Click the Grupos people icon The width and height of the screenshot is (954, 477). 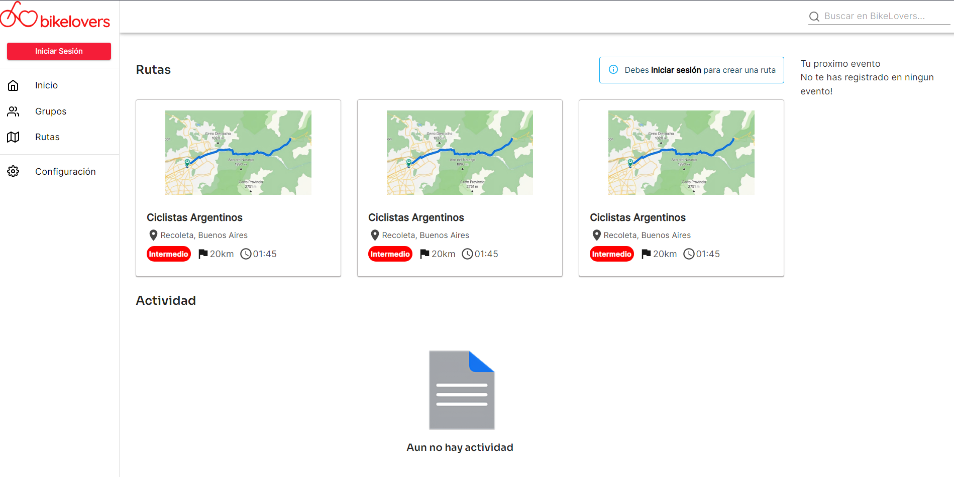13,111
